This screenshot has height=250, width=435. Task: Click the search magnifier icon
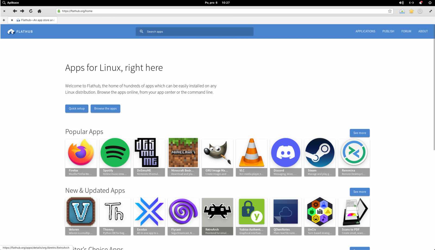coord(141,31)
